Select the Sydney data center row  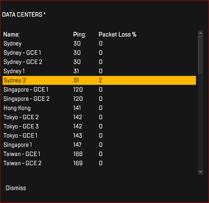point(13,44)
